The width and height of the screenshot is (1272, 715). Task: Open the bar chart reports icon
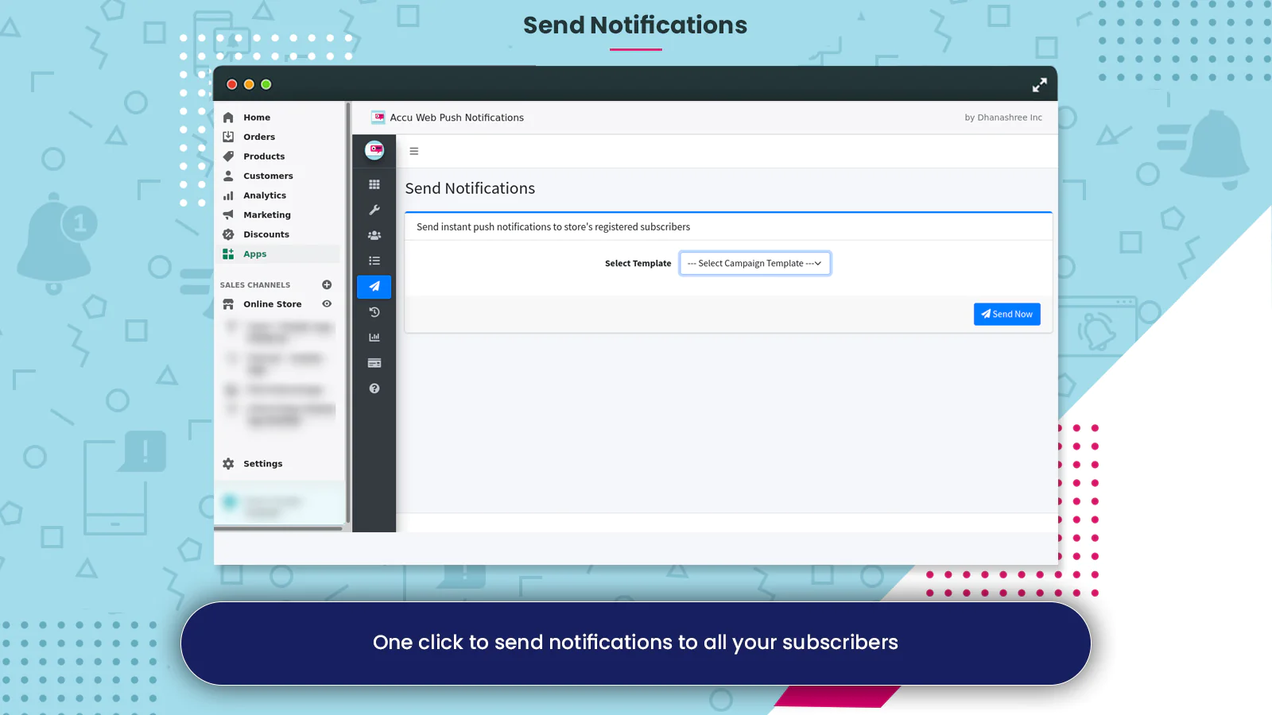(x=374, y=338)
